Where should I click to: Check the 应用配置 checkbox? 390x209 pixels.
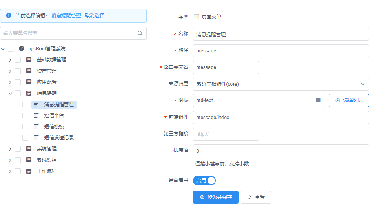pos(18,82)
